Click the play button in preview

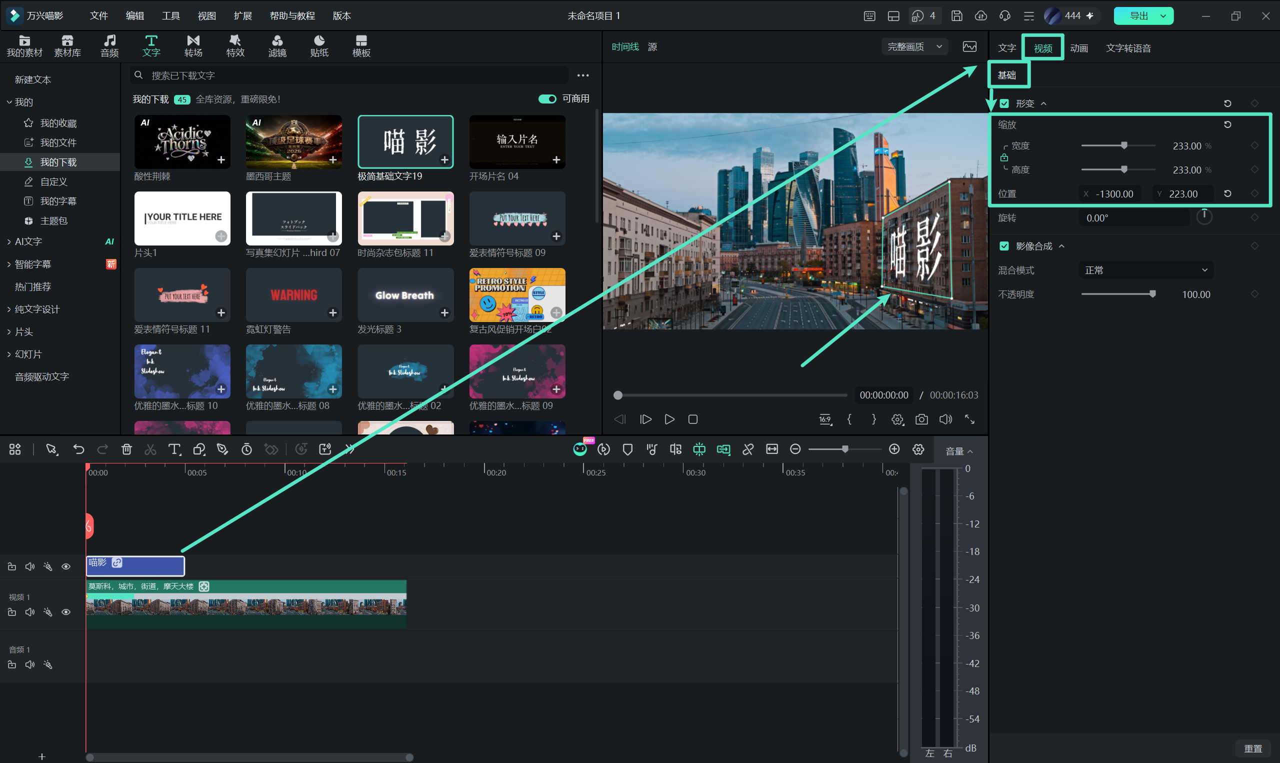[669, 419]
